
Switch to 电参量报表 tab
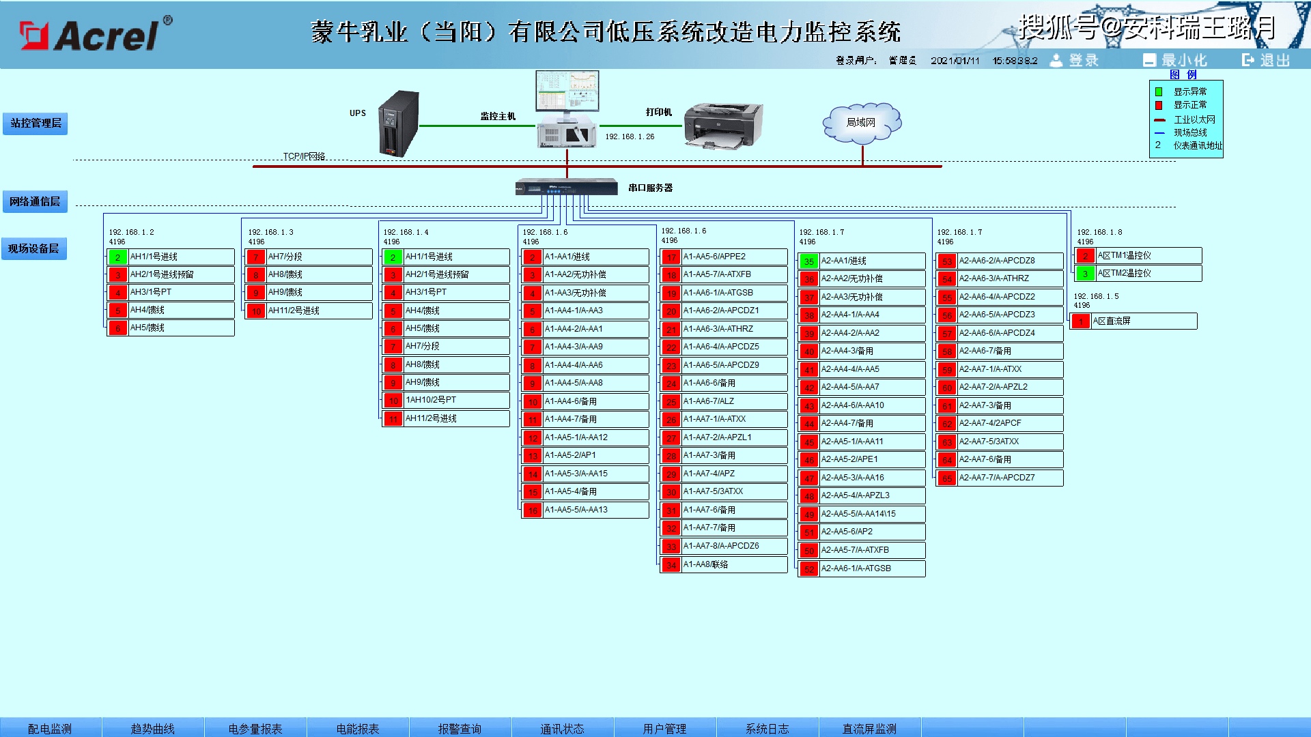tap(255, 728)
